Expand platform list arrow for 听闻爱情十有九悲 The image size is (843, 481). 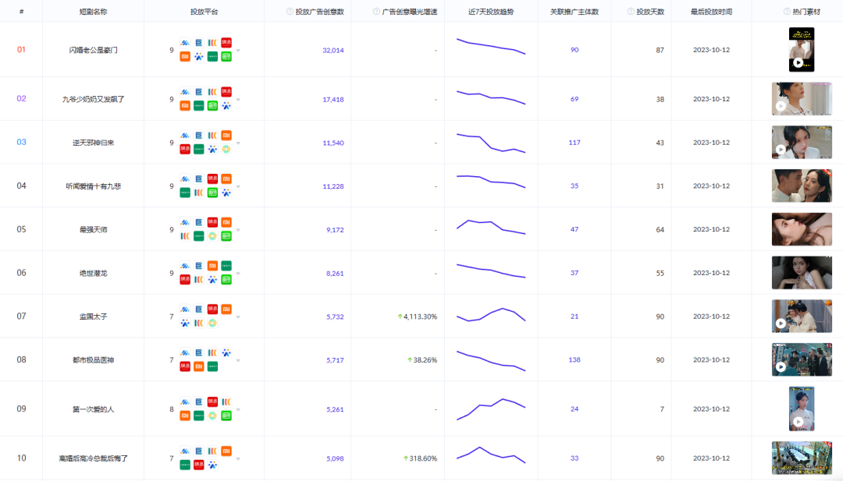click(x=238, y=187)
